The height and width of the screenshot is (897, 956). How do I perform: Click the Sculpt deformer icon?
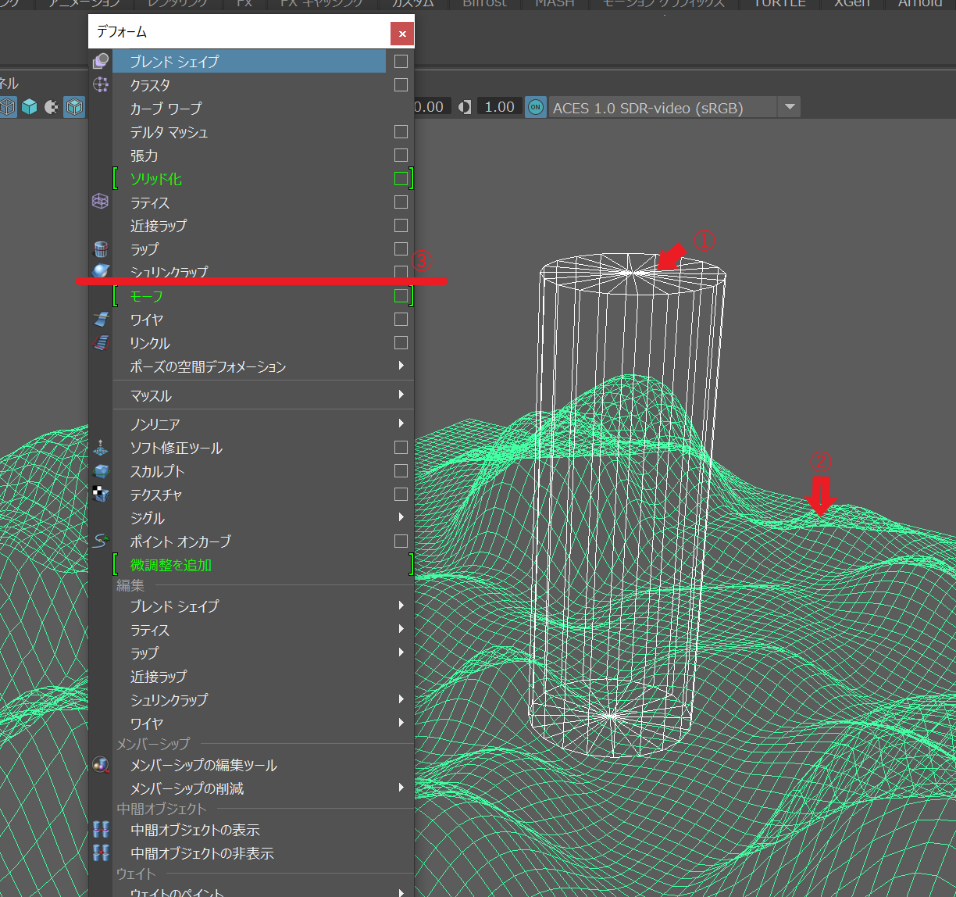coord(100,471)
